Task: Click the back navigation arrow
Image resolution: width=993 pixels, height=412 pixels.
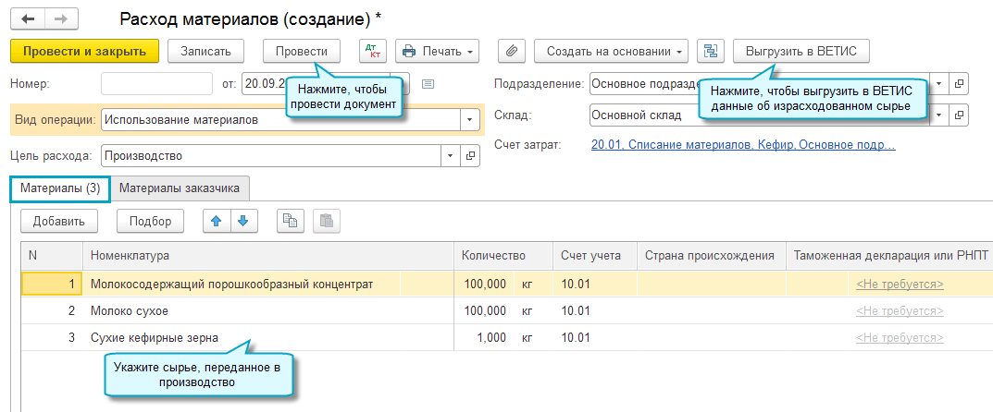Action: point(27,18)
